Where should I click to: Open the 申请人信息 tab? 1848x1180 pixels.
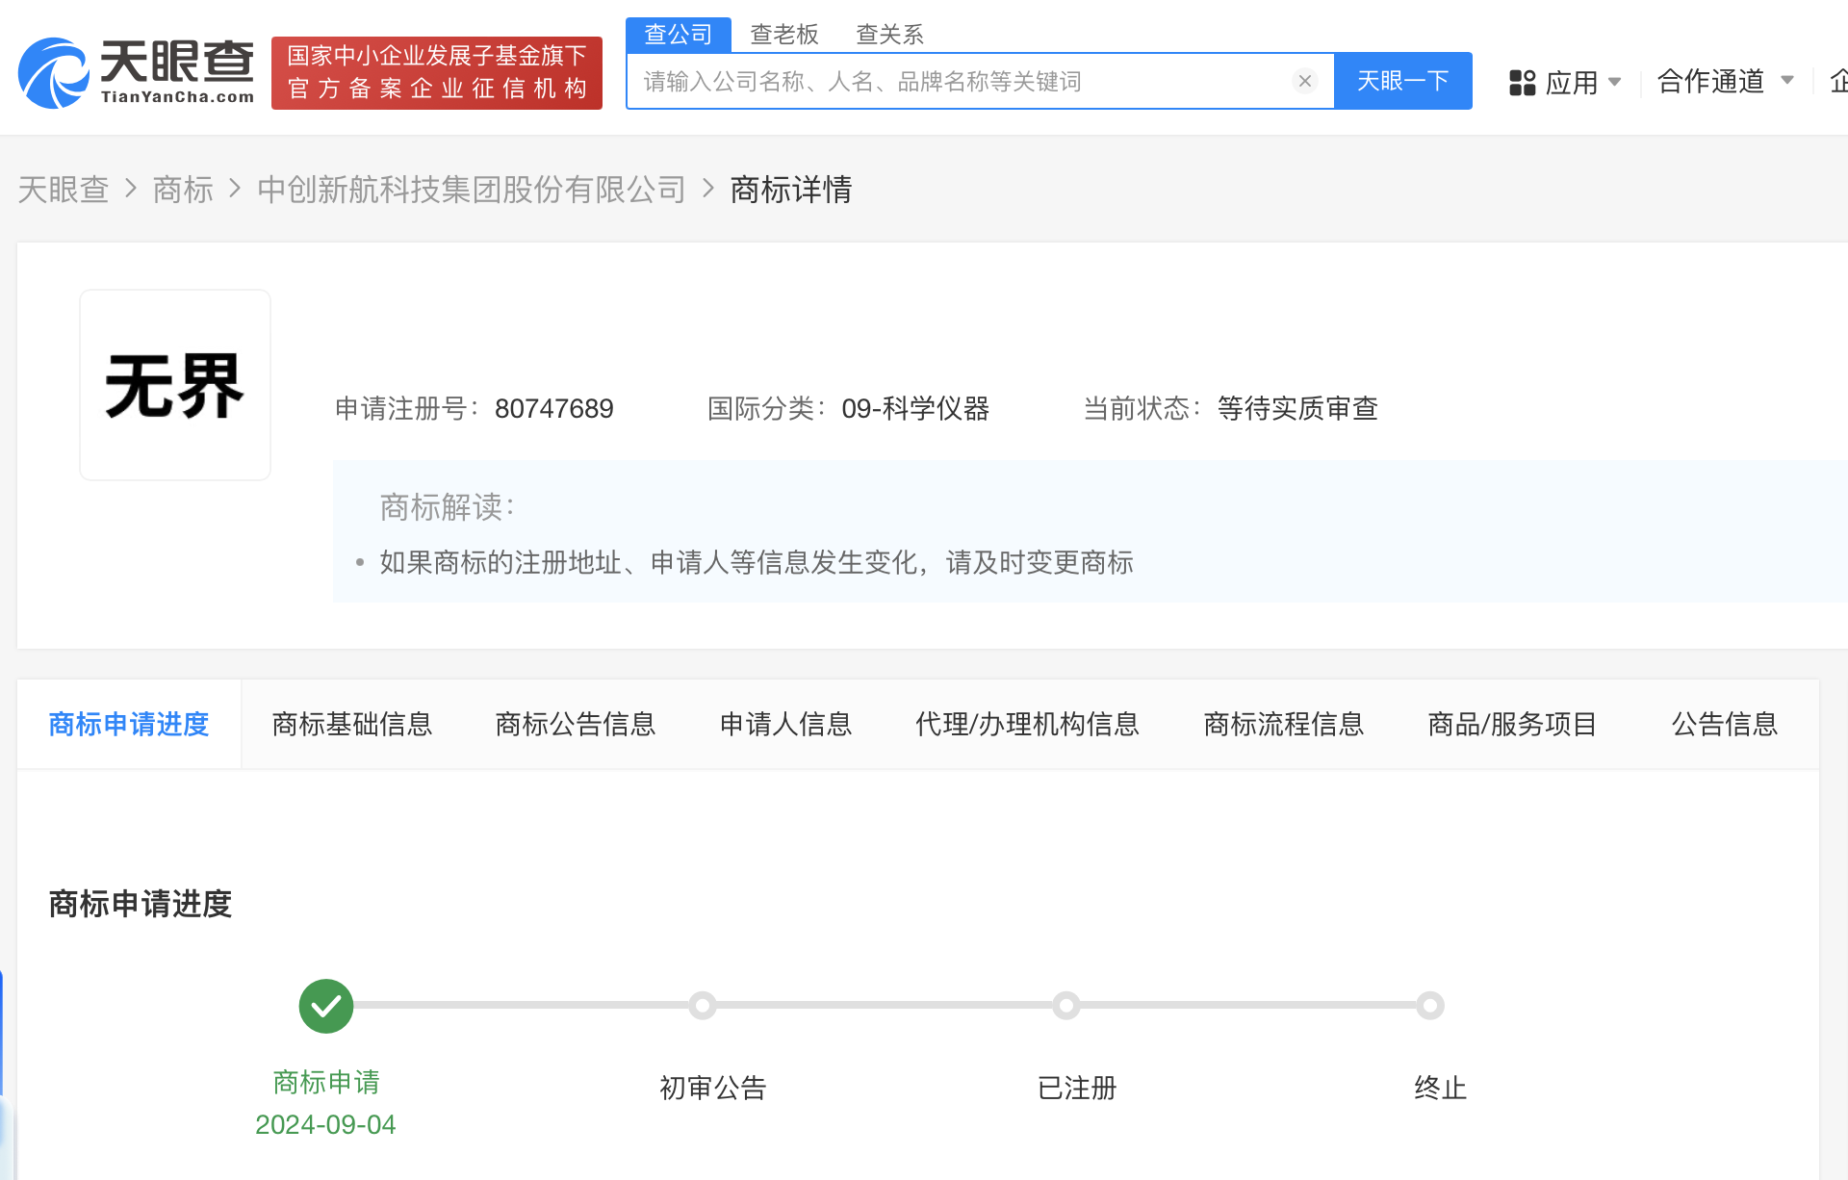785,724
